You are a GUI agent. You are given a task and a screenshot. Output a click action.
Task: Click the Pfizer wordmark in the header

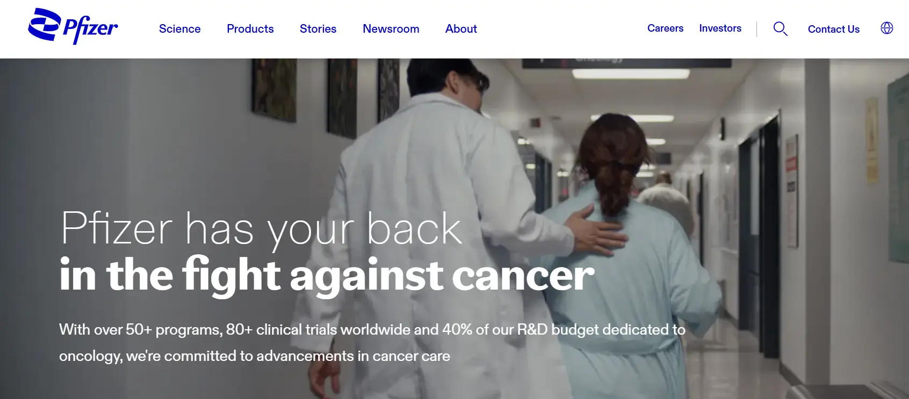point(90,30)
